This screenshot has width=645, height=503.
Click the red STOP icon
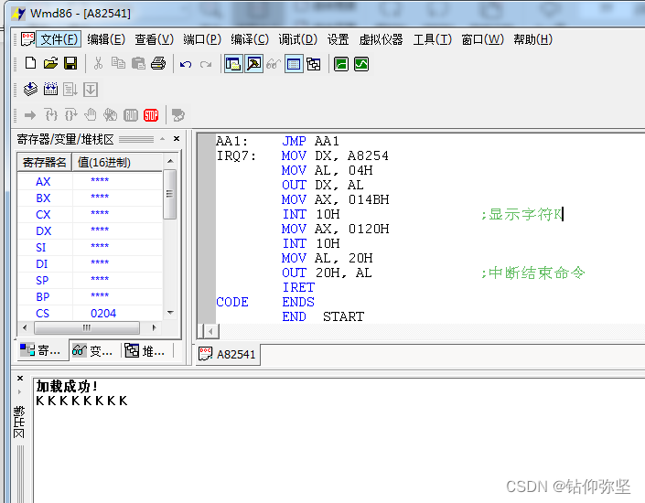(x=151, y=115)
